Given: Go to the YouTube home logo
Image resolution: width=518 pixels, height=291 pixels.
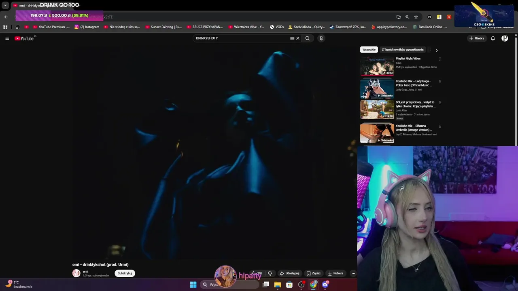Looking at the screenshot, I should [24, 38].
